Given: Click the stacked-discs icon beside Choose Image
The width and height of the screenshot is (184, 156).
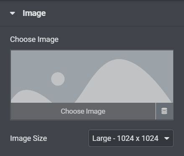Looking at the screenshot, I should (164, 111).
